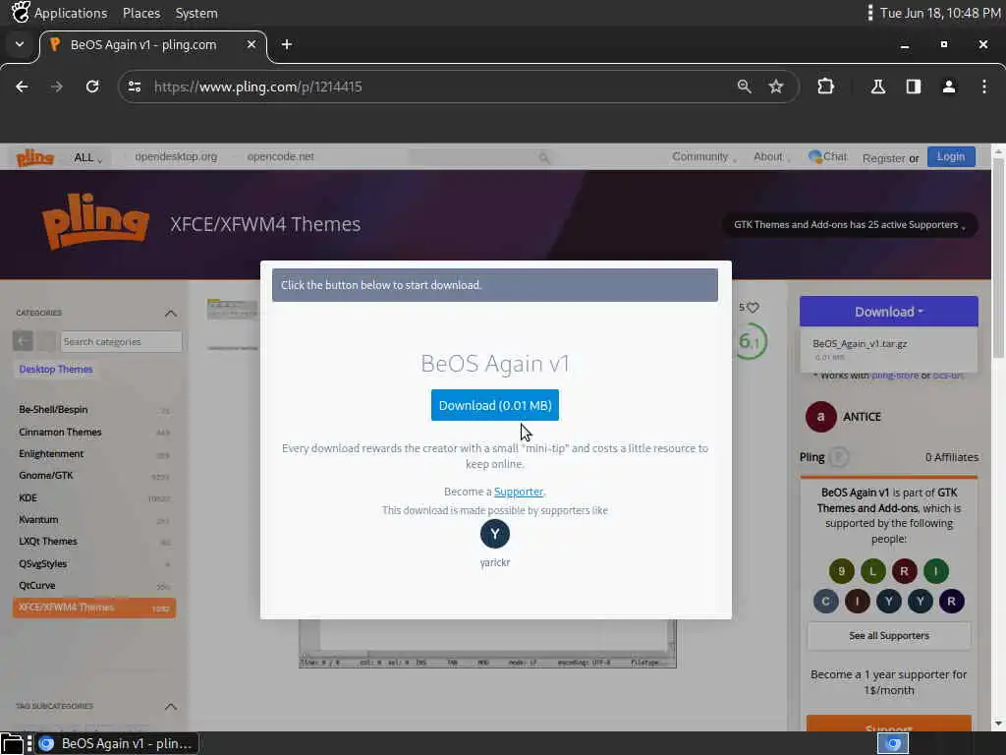Click the yarickr supporter avatar
The image size is (1006, 755).
[x=495, y=534]
